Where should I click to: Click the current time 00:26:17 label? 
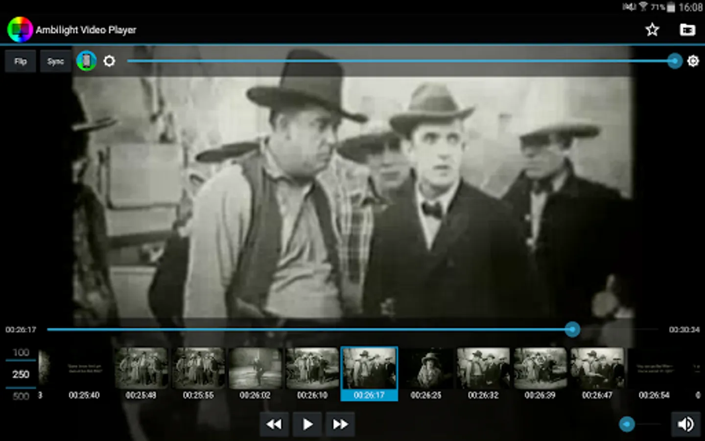(21, 330)
